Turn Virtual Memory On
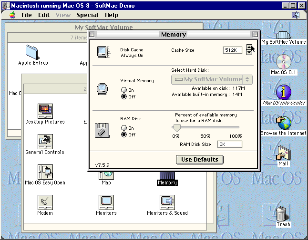This screenshot has height=240, width=308. coord(124,90)
